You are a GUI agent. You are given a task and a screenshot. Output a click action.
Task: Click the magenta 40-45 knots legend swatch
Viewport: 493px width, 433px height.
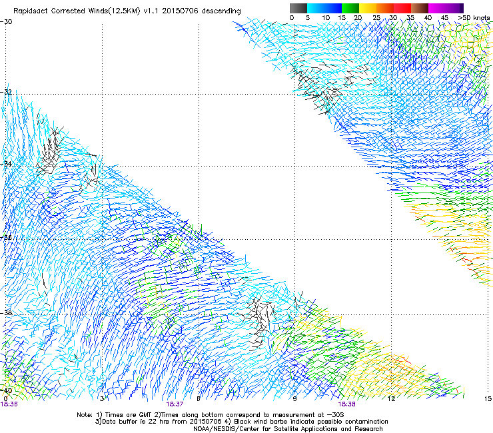(437, 8)
